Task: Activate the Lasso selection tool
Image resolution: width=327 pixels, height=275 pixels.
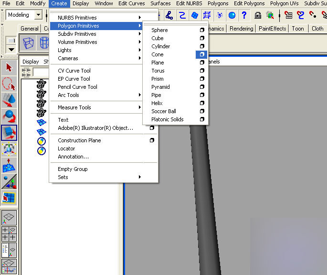Action: pos(9,84)
